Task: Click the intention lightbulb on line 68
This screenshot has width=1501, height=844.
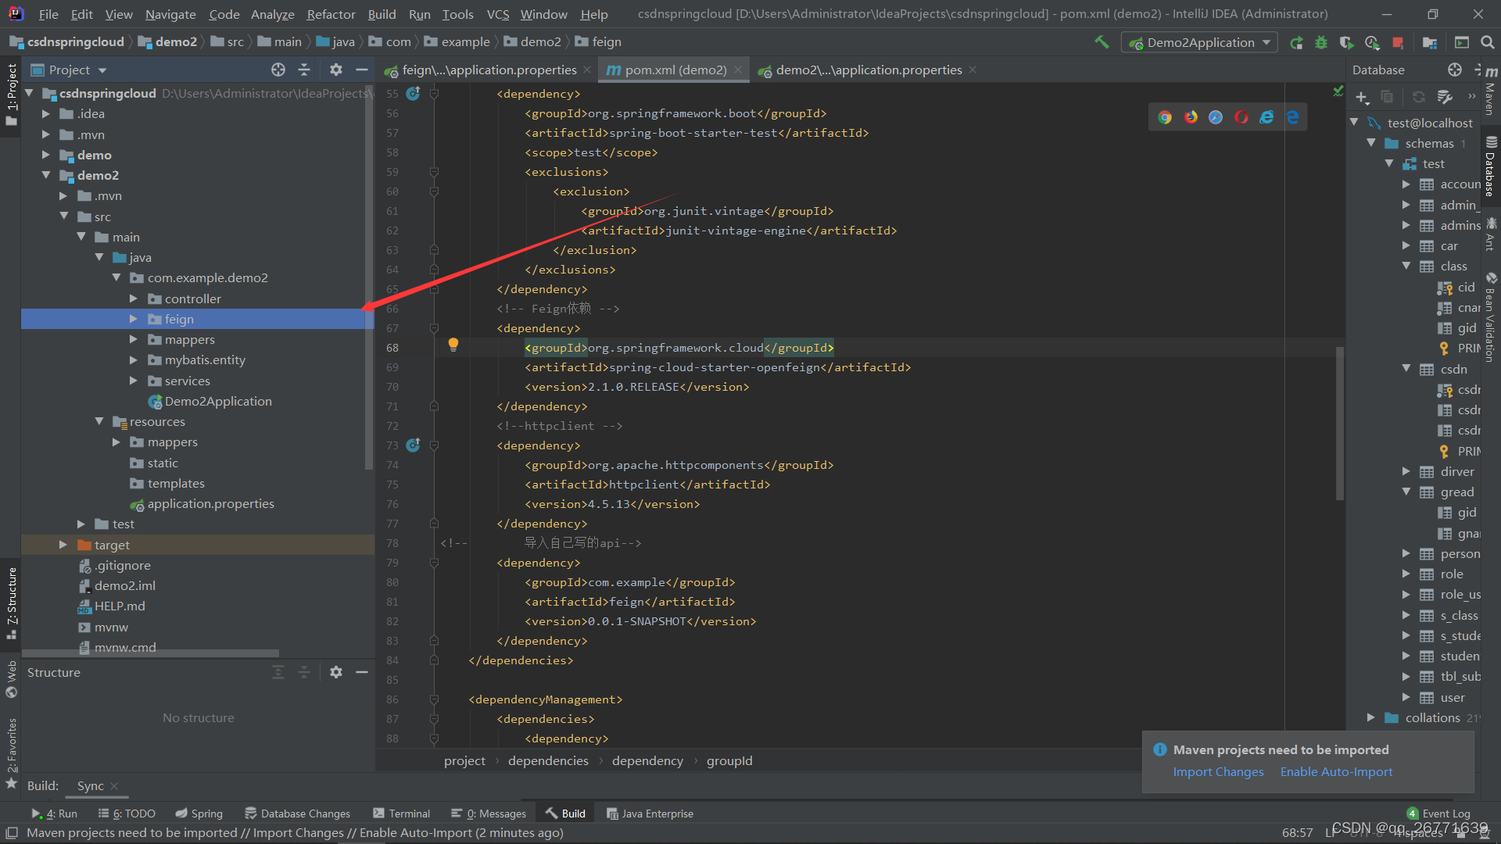Action: [x=453, y=345]
